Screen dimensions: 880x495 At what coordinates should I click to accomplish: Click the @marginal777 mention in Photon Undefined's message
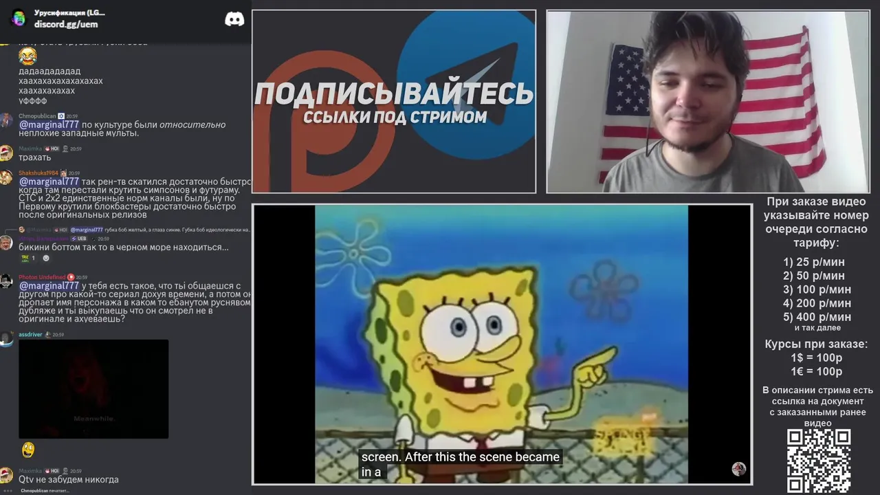pyautogui.click(x=49, y=286)
